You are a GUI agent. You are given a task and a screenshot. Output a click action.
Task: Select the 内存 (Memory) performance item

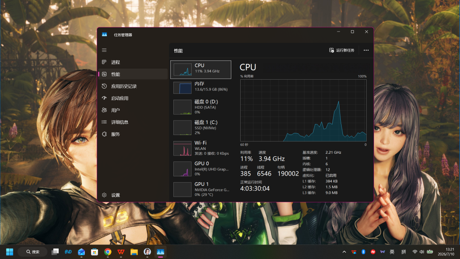[x=201, y=87]
